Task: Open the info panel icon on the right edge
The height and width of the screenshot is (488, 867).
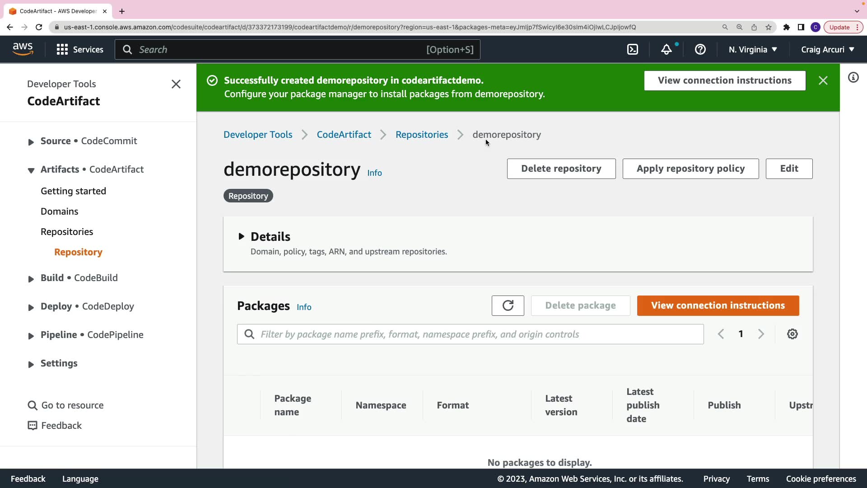Action: pyautogui.click(x=853, y=78)
